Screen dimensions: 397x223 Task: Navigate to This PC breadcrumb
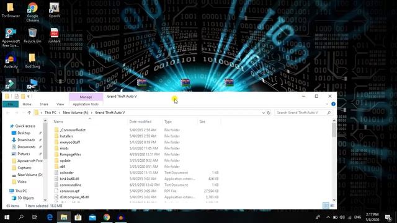click(x=50, y=113)
